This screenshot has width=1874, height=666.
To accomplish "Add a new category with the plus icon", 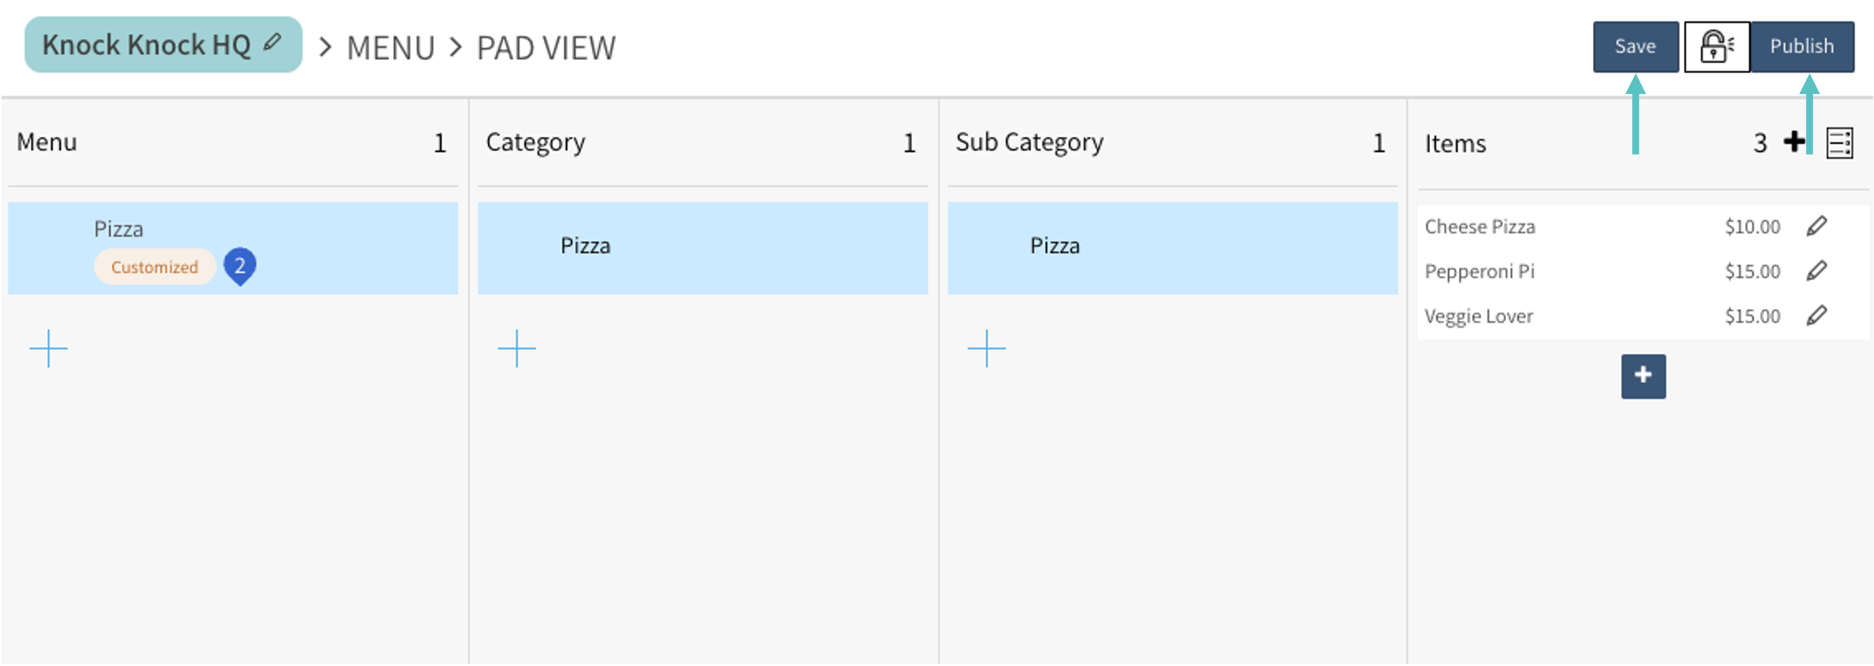I will (x=516, y=349).
